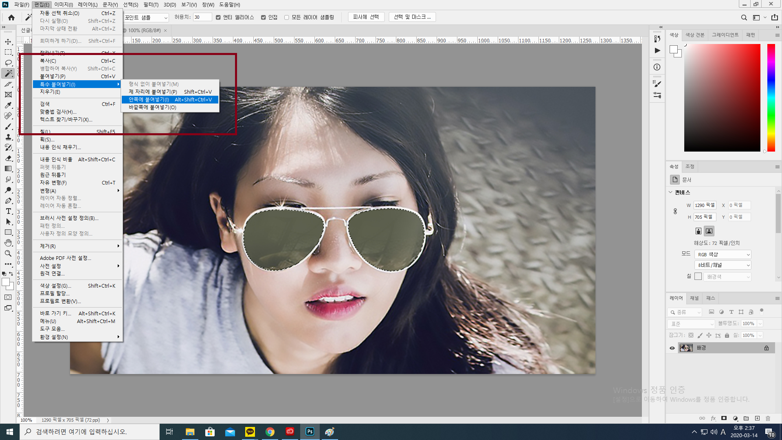Select the Hand tool
Image resolution: width=782 pixels, height=440 pixels.
(8, 243)
